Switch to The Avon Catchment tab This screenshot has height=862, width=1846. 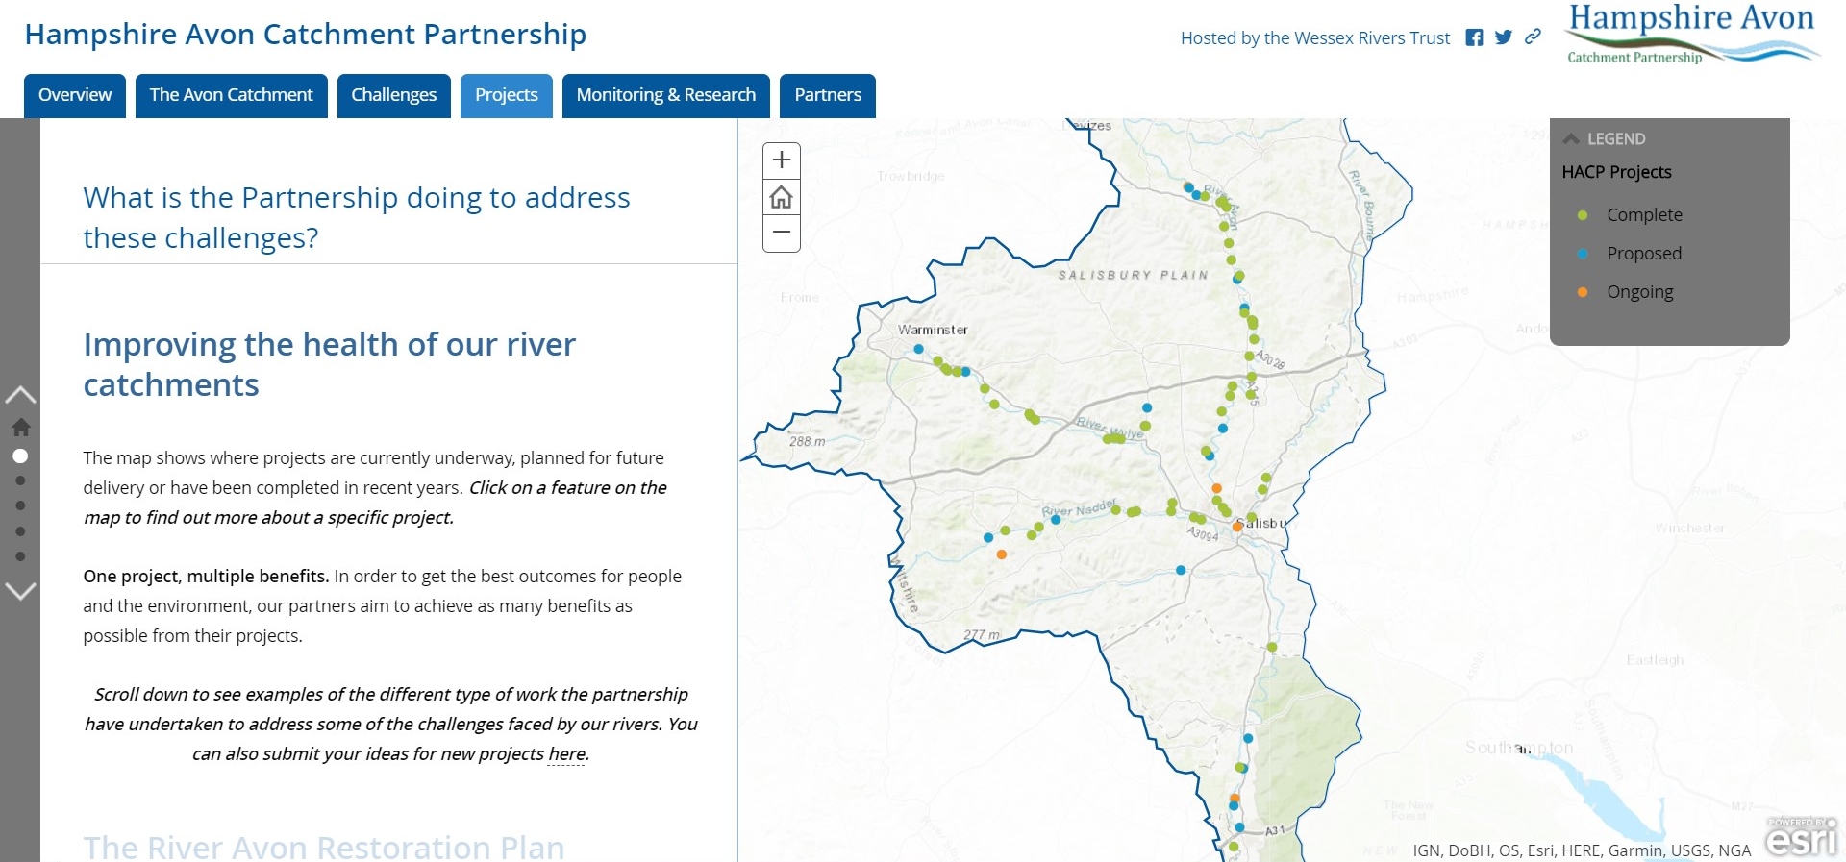[231, 95]
